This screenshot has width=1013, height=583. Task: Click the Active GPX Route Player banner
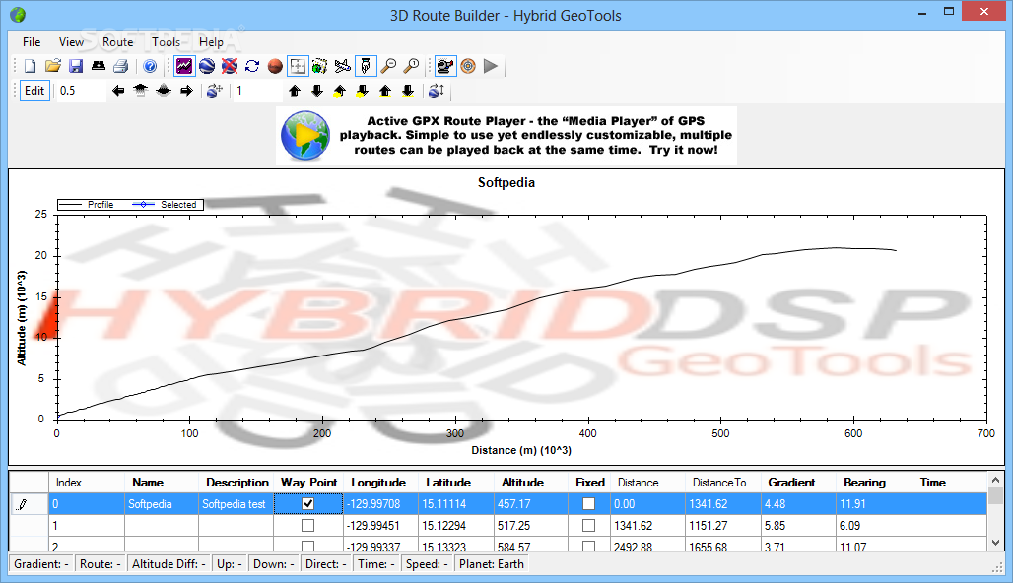pyautogui.click(x=506, y=136)
